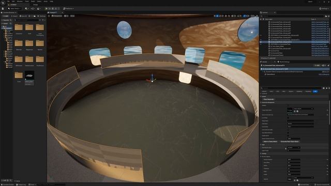This screenshot has width=331, height=186.
Task: Sort by the Item Label column header
Action: [269, 19]
